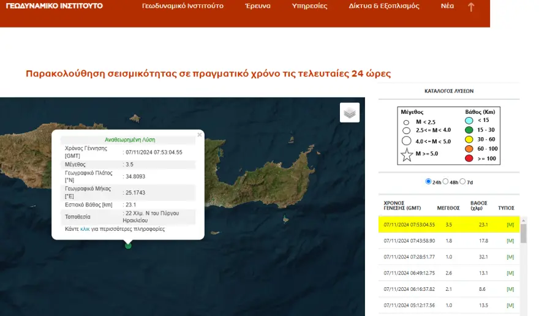The image size is (539, 316).
Task: Open the map layers switcher
Action: click(x=350, y=113)
